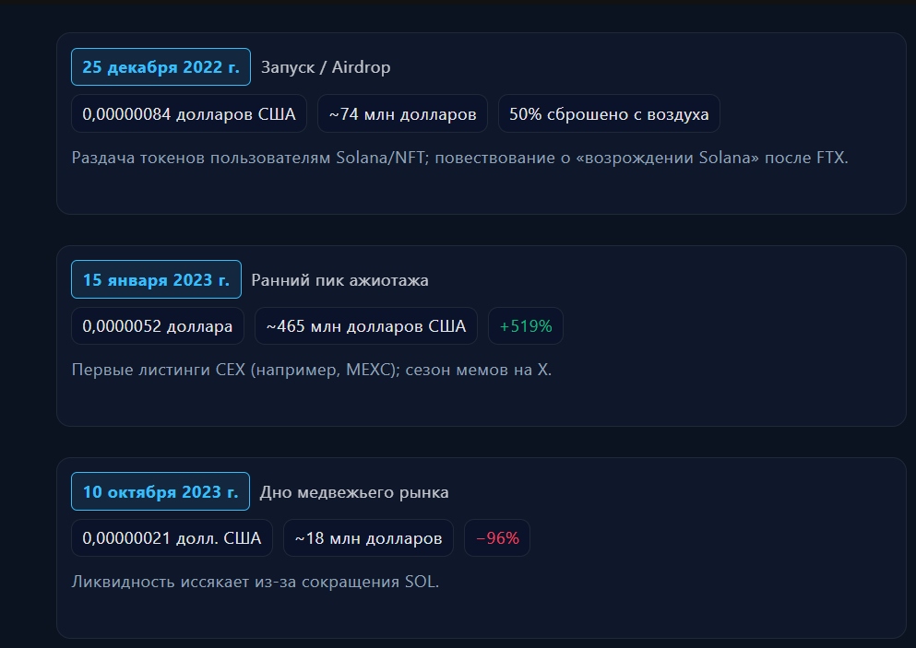Click the green +519% change badge
Viewport: 916px width, 648px height.
click(526, 326)
